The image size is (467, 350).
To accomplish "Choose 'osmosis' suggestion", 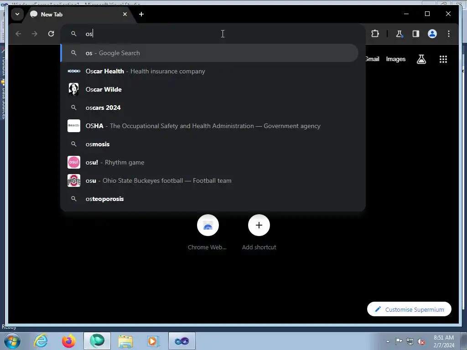I will [209, 144].
